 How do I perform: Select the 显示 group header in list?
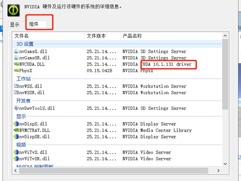[x=21, y=116]
